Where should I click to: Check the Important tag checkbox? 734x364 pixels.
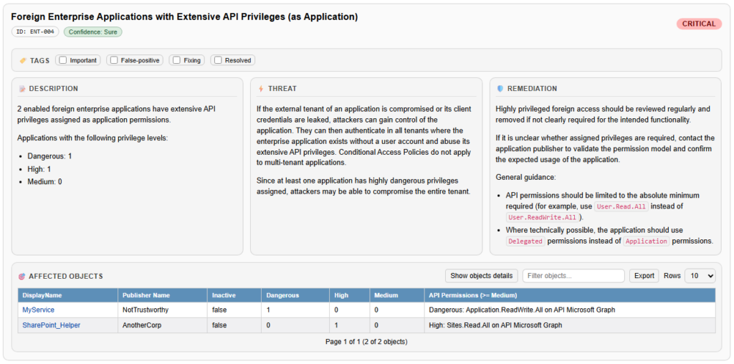coord(63,60)
